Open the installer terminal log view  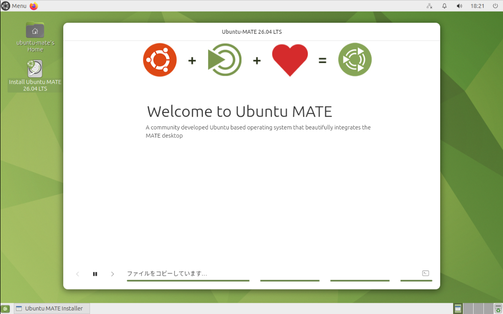tap(425, 273)
